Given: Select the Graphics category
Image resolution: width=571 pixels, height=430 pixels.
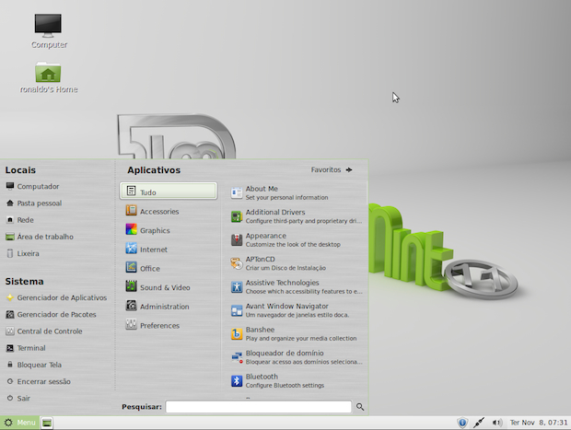Looking at the screenshot, I should [169, 230].
